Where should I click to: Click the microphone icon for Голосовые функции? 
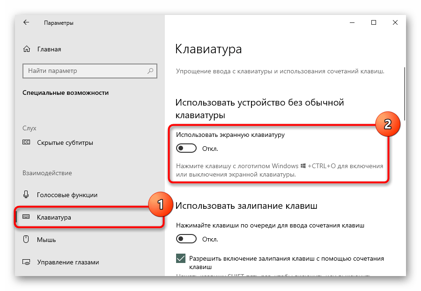(x=27, y=195)
